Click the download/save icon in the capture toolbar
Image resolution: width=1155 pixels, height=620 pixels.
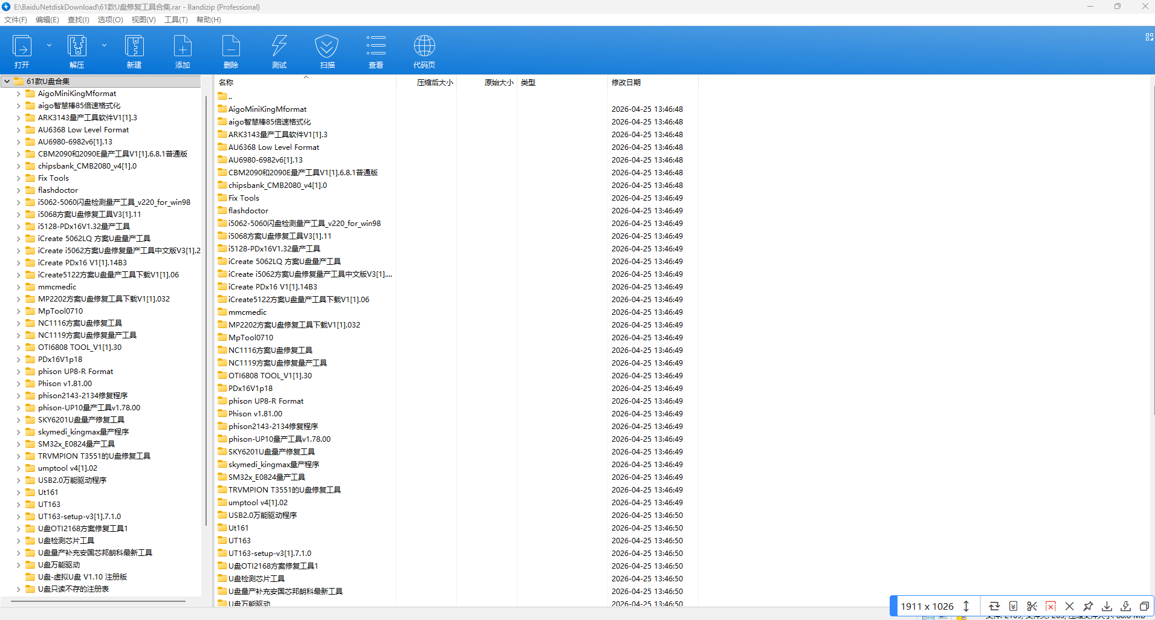[1107, 606]
